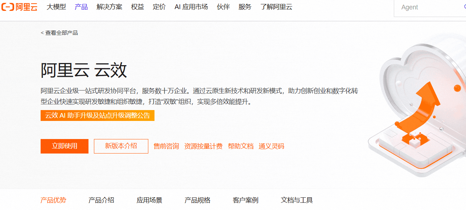Open the 伙伴 menu
466x210 pixels.
tap(223, 7)
